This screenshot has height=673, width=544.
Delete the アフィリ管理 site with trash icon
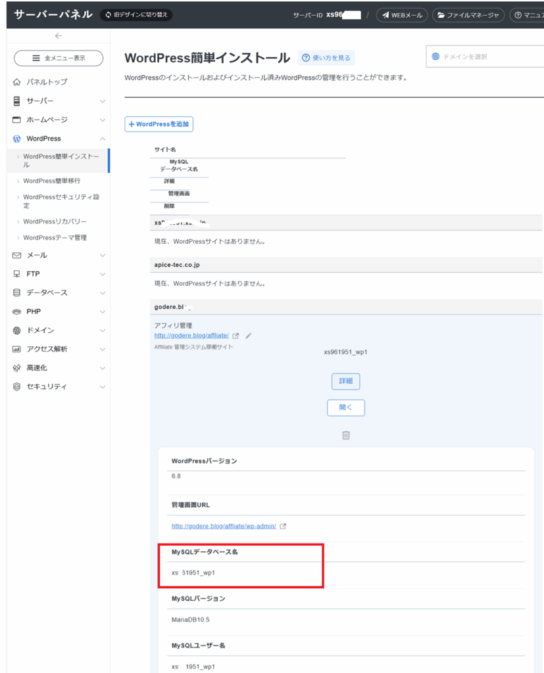(x=346, y=435)
